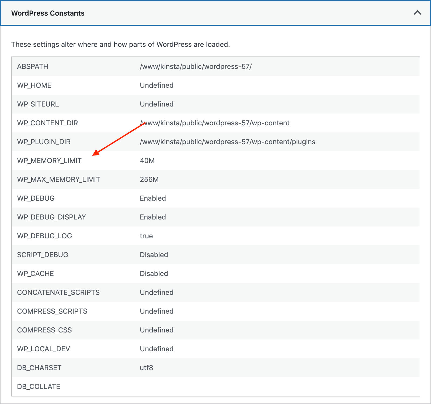Select the DB_CHARSET utf8 value

(x=146, y=368)
